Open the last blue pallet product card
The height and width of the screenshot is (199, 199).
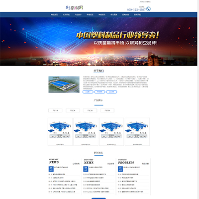coord(137,132)
